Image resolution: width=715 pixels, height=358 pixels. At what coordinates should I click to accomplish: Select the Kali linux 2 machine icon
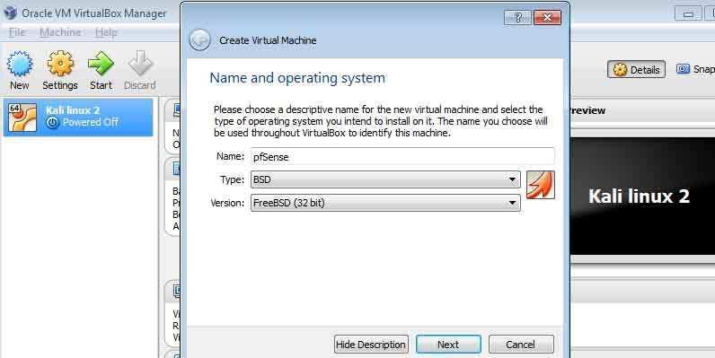click(22, 117)
